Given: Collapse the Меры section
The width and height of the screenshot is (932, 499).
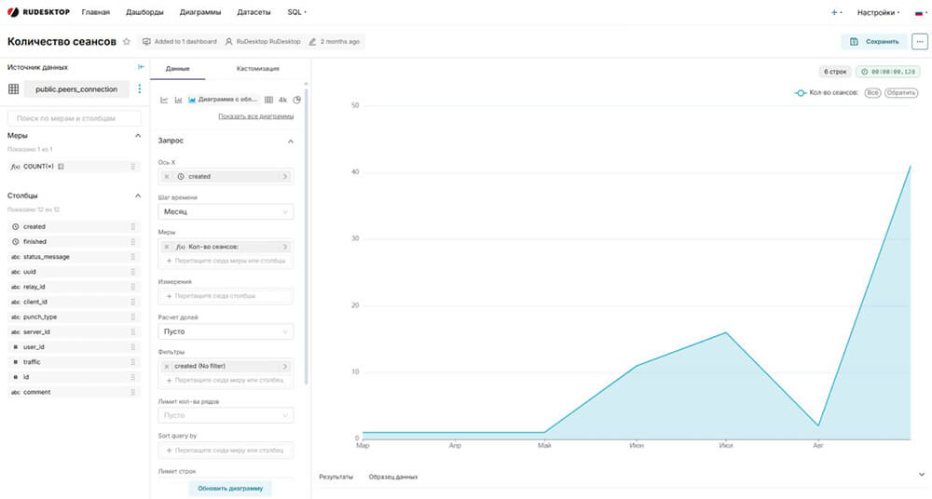Looking at the screenshot, I should tap(138, 136).
